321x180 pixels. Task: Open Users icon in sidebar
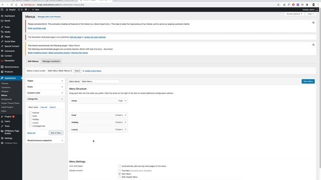point(2,121)
